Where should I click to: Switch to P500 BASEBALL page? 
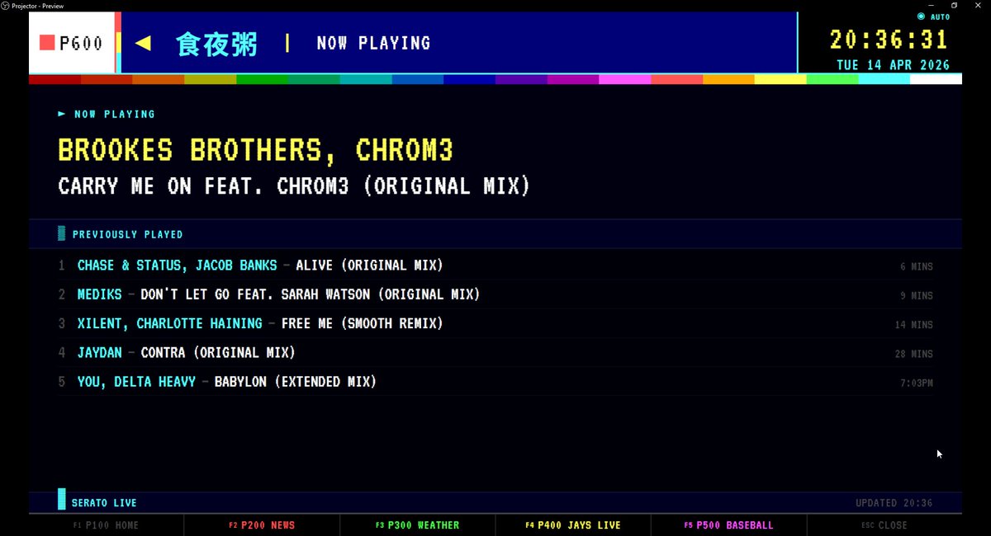728,525
